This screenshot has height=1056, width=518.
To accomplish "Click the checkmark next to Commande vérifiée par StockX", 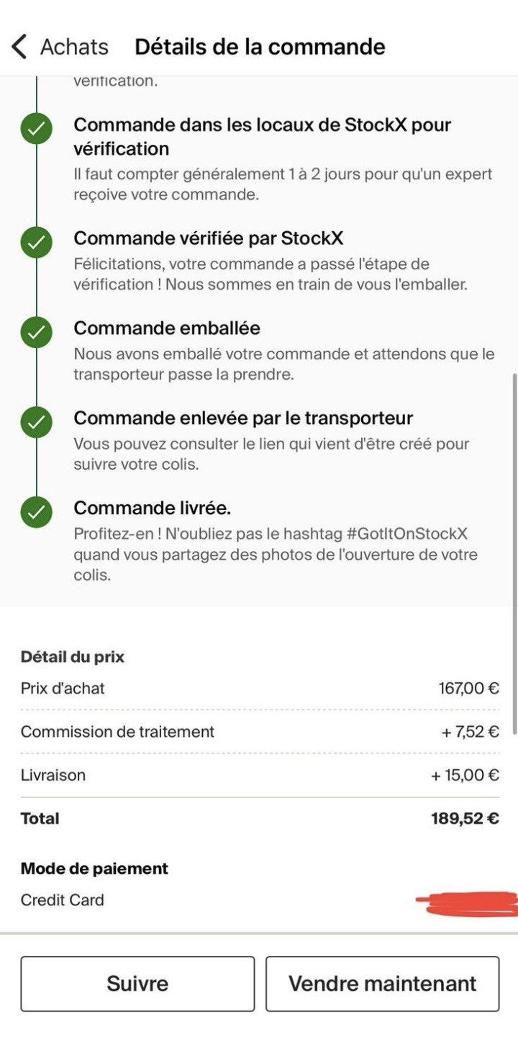I will pyautogui.click(x=36, y=243).
